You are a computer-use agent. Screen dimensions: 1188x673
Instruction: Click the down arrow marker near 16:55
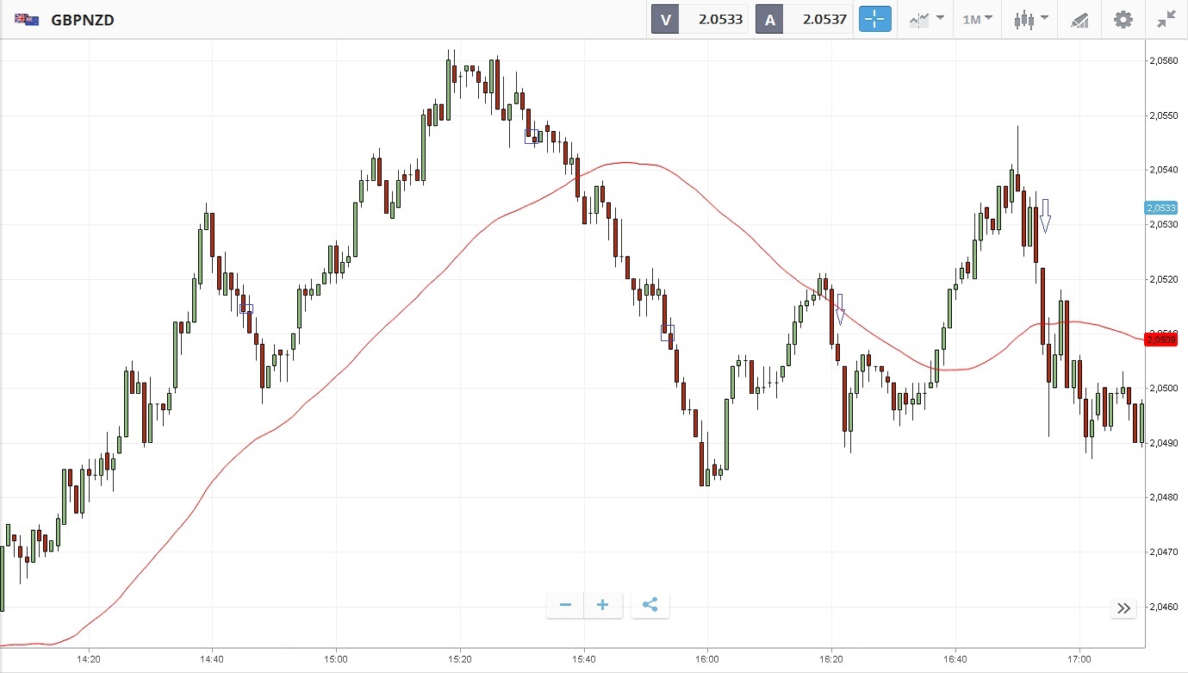coord(1045,215)
